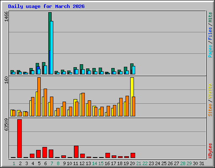The width and height of the screenshot is (215, 168).
Task: Click the Pages legend label
Action: 210,51
